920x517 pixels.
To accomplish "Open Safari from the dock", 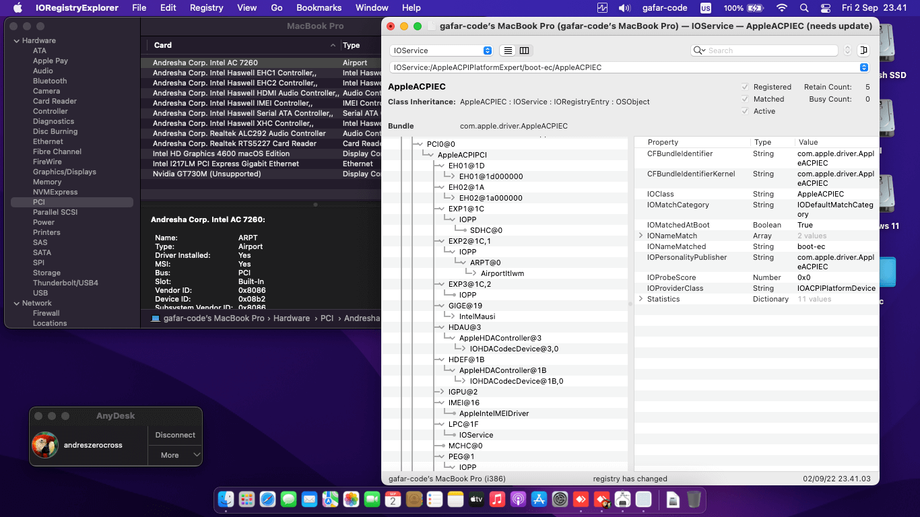I will tap(267, 499).
